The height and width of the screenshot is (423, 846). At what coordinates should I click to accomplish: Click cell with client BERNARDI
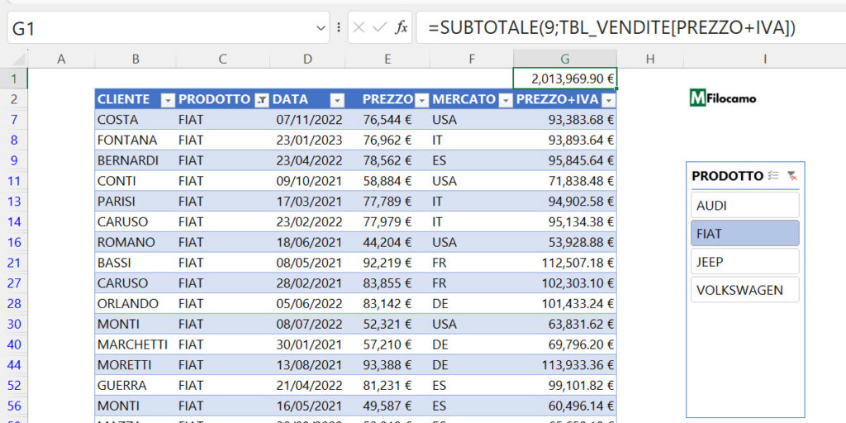(x=135, y=161)
